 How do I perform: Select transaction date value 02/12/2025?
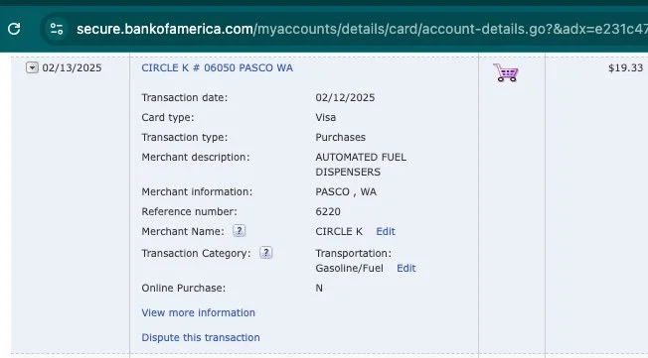click(345, 98)
